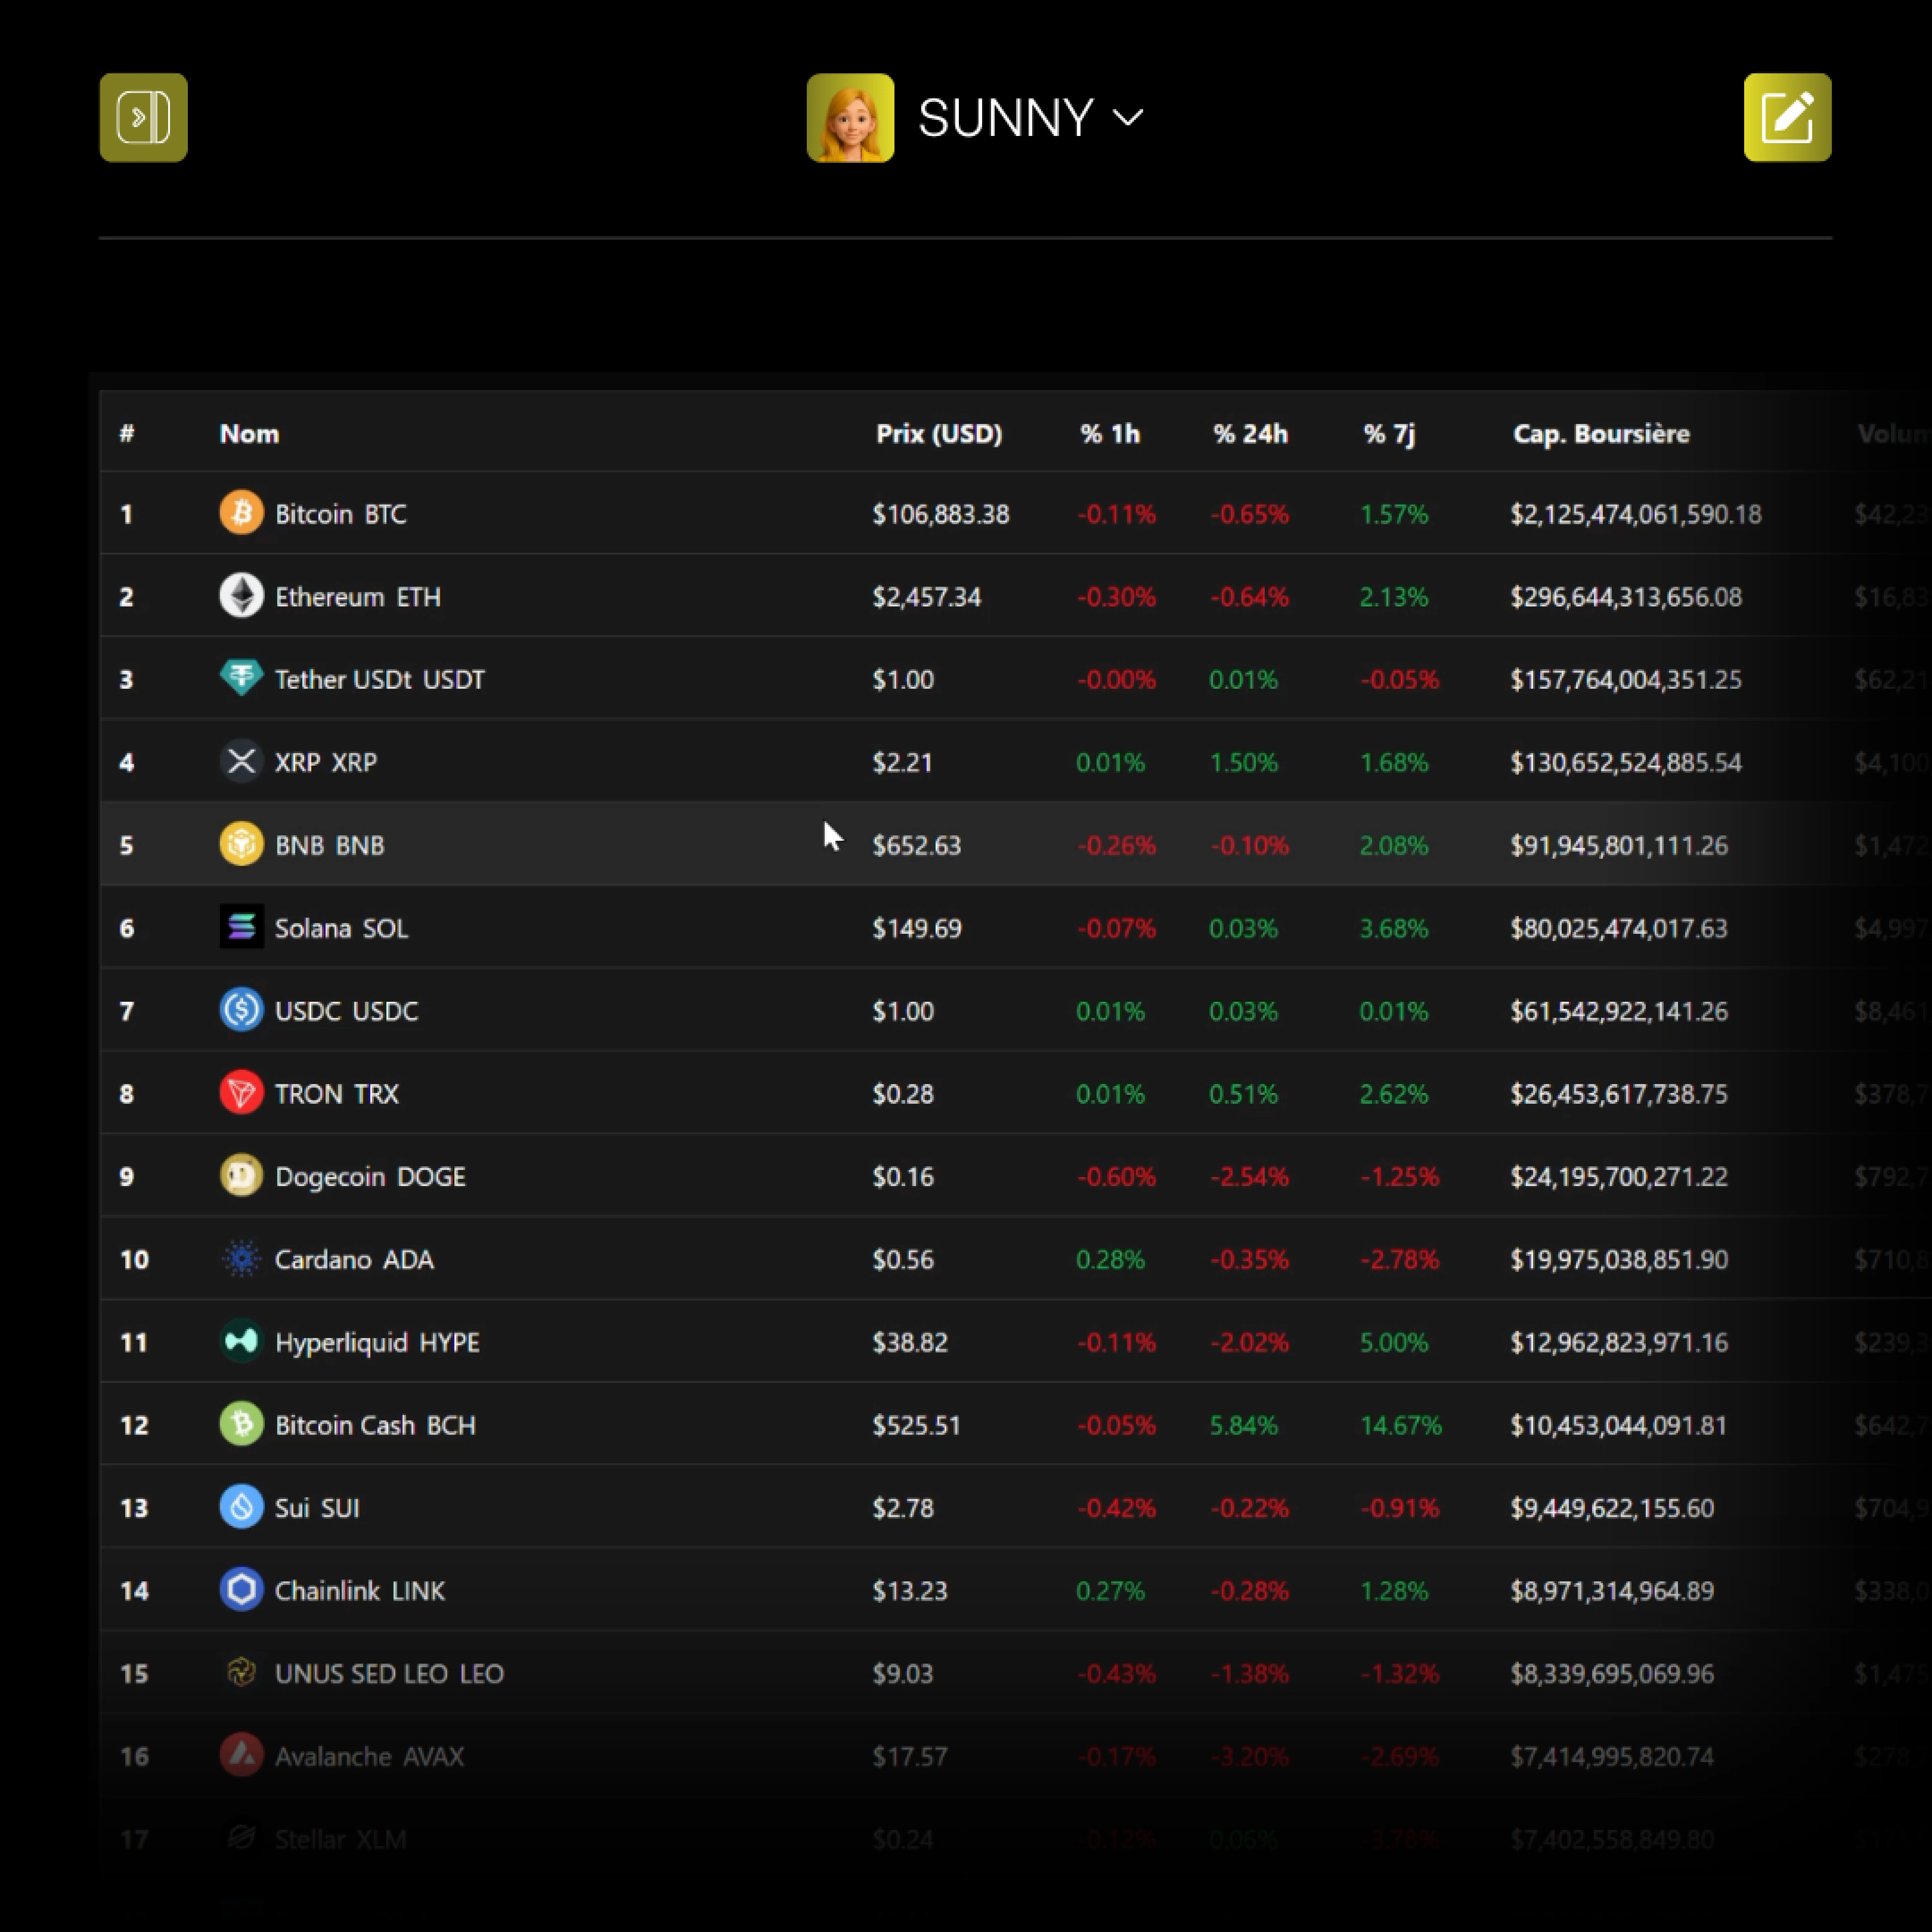Image resolution: width=1932 pixels, height=1932 pixels.
Task: Select the Sui SUI name text
Action: [x=318, y=1508]
